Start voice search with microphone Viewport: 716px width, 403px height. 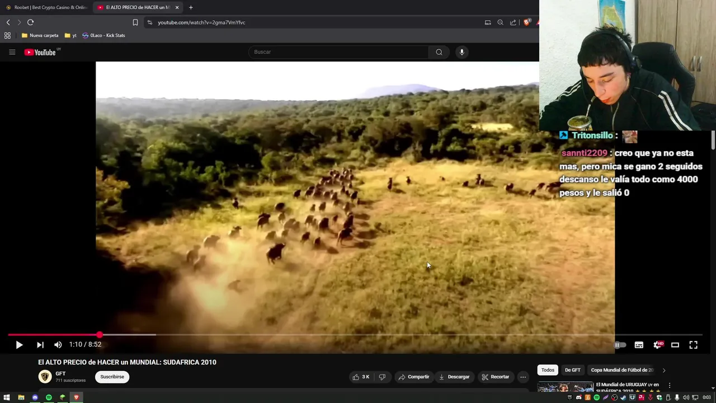tap(461, 52)
